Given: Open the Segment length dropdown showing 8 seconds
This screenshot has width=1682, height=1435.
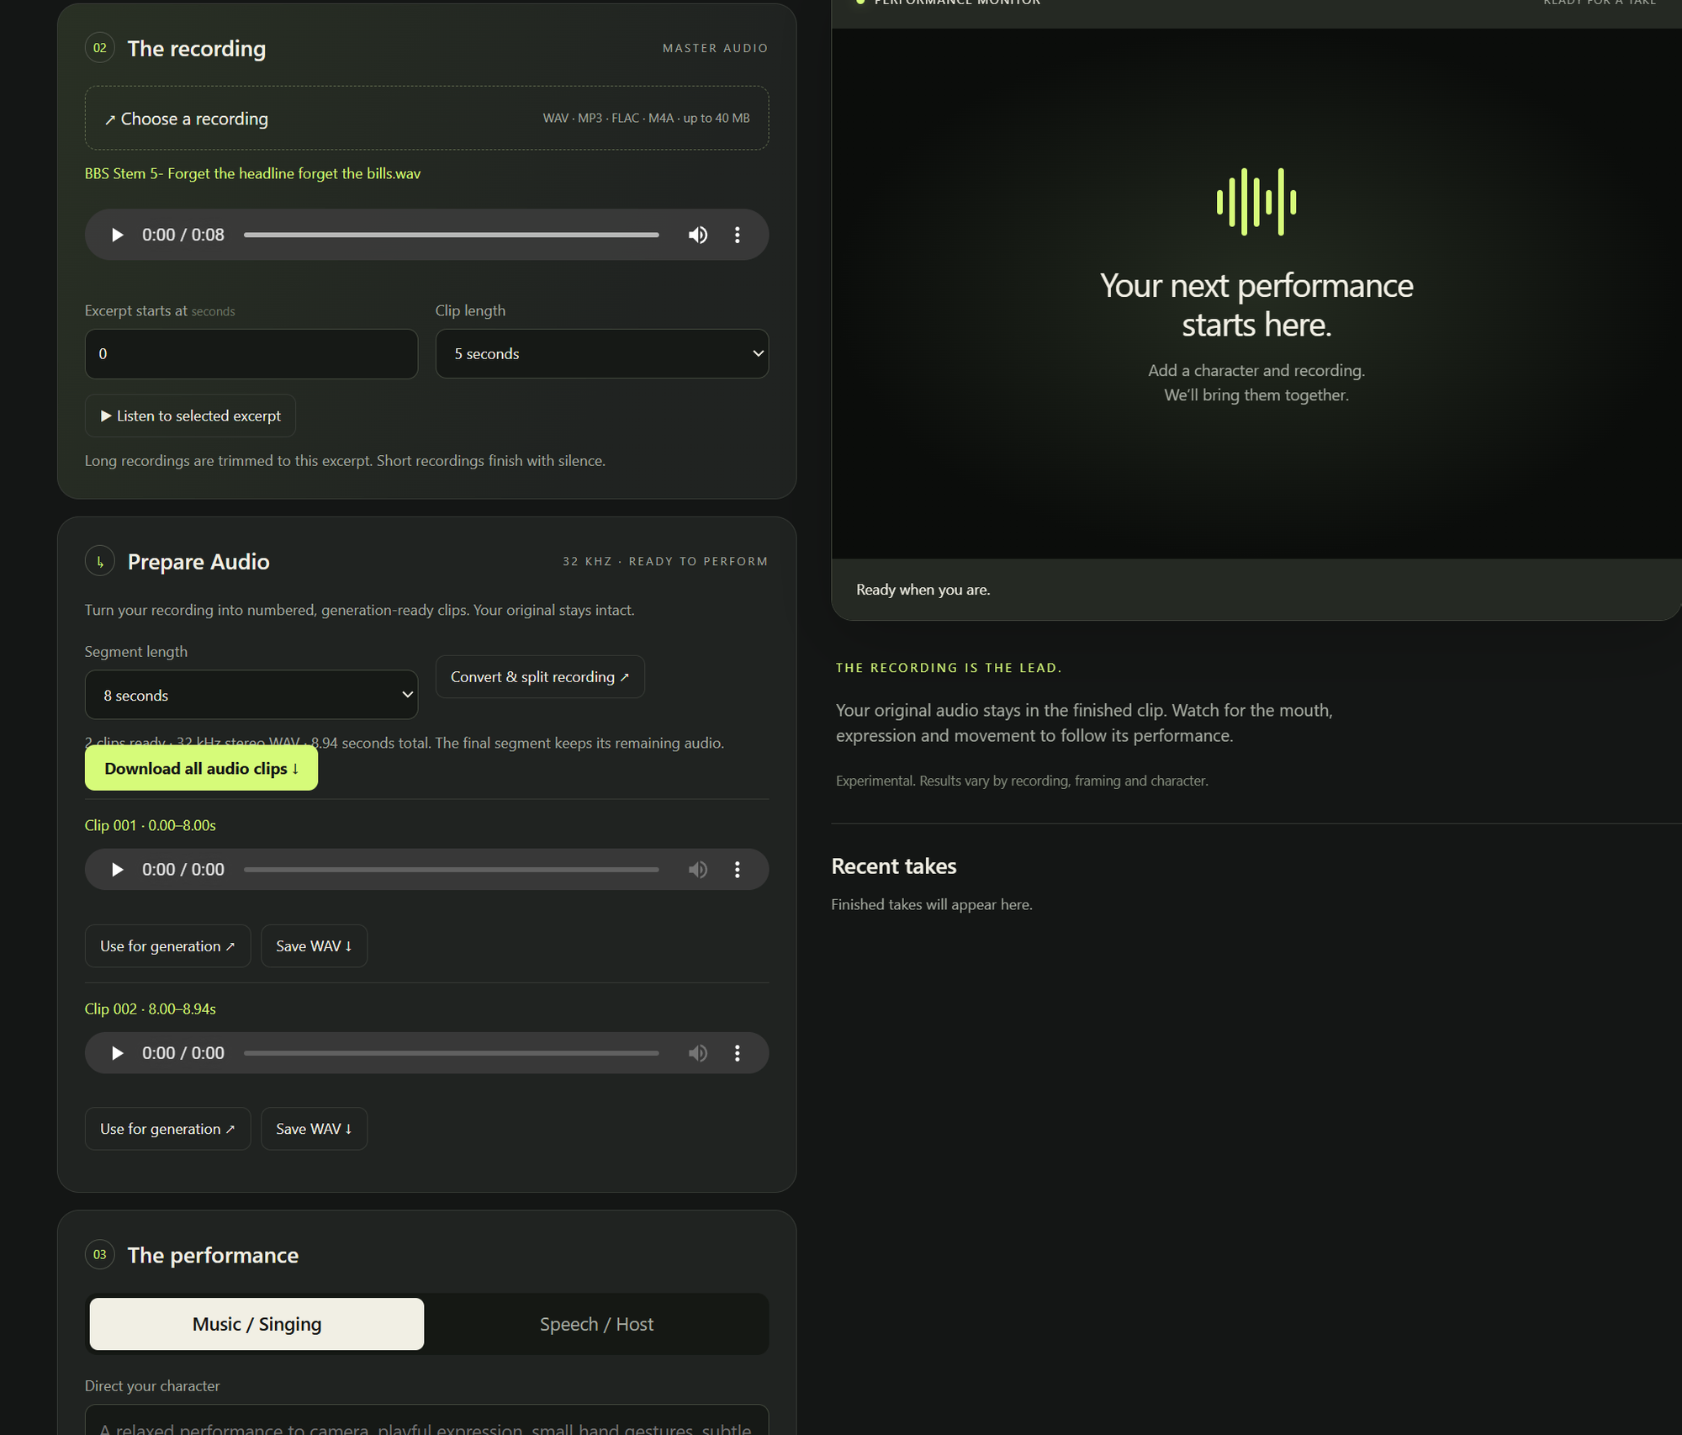Looking at the screenshot, I should pos(251,695).
